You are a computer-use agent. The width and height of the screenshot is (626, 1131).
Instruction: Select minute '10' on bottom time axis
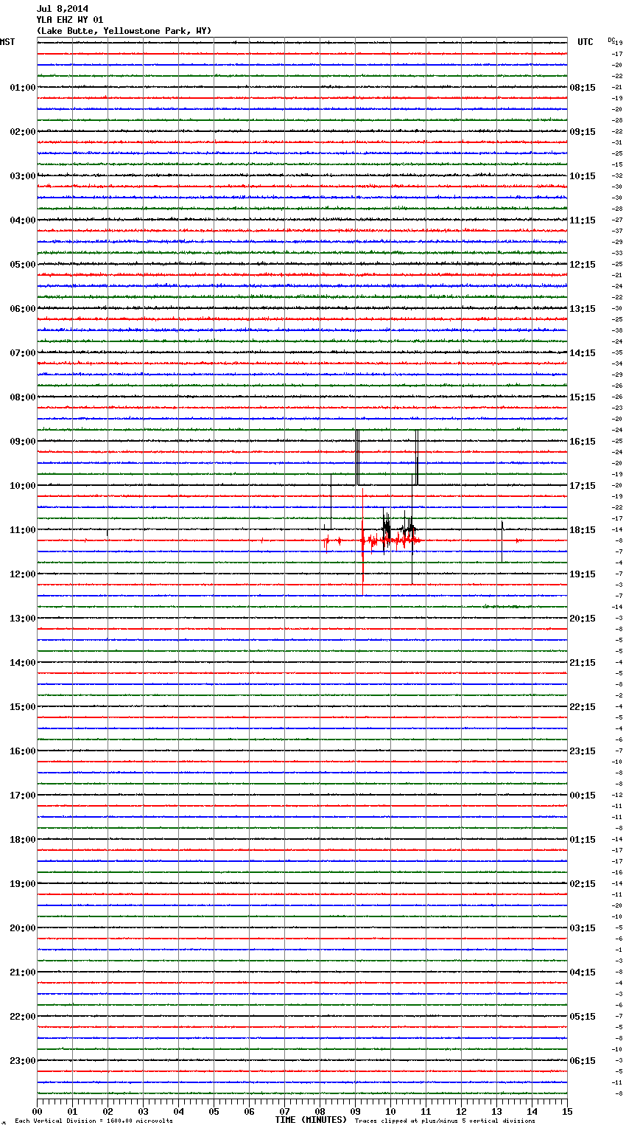click(x=390, y=1111)
